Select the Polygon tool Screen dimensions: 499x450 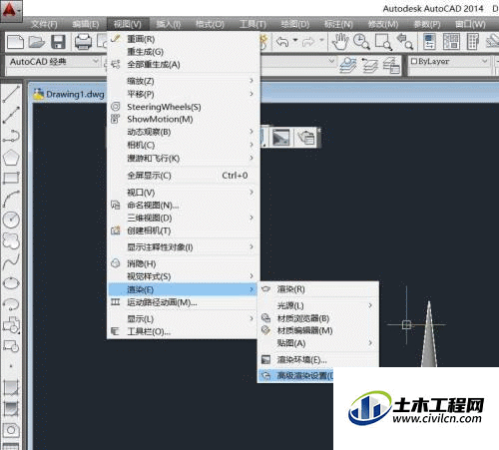(11, 157)
